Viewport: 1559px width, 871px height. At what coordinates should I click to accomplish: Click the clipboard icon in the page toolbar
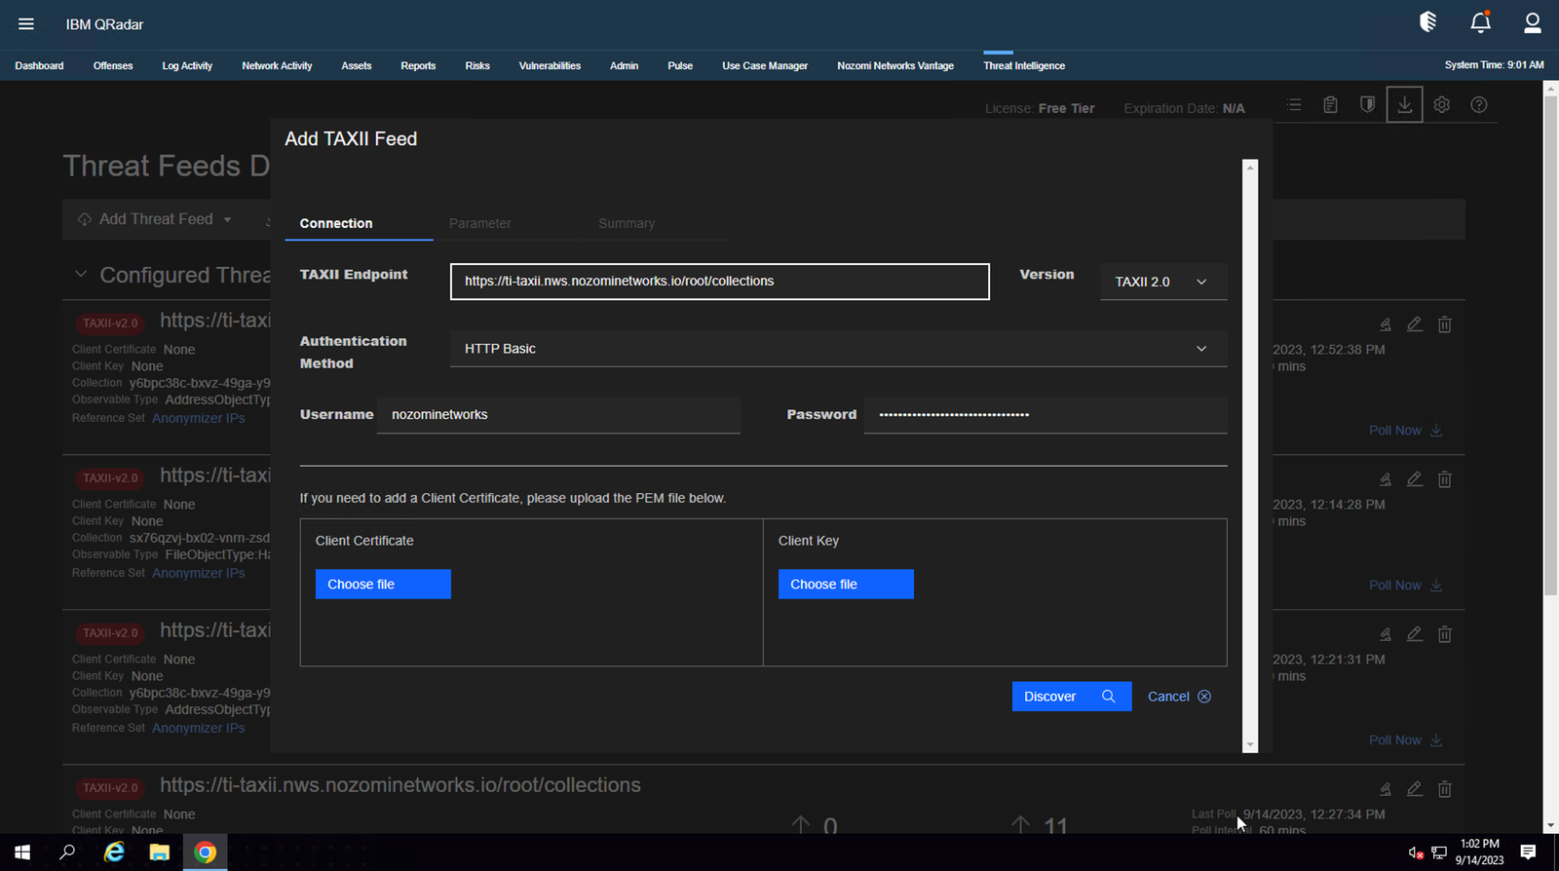click(x=1330, y=104)
